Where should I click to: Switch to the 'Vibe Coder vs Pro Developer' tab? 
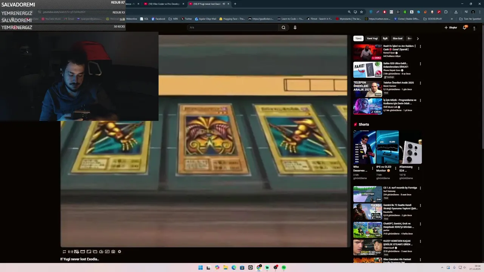click(x=163, y=4)
